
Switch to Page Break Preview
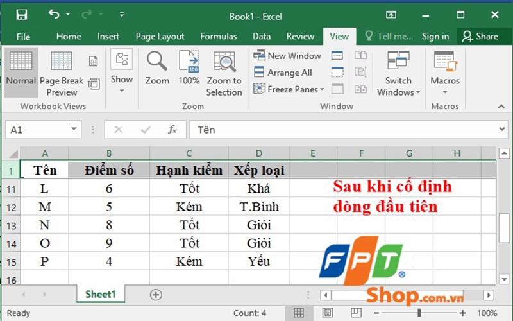(x=62, y=73)
